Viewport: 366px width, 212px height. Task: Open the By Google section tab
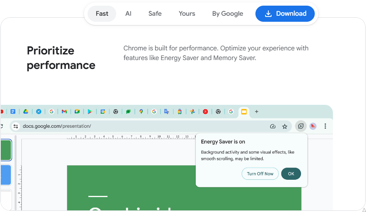(x=228, y=14)
